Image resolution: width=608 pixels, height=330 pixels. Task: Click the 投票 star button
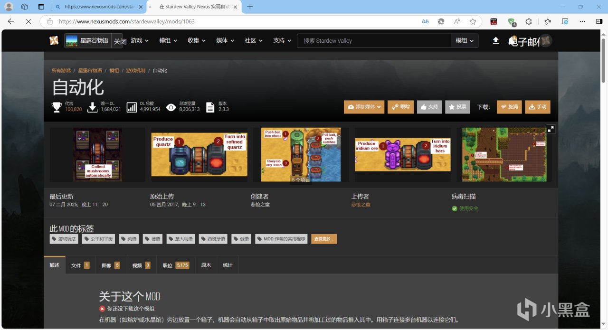(457, 107)
